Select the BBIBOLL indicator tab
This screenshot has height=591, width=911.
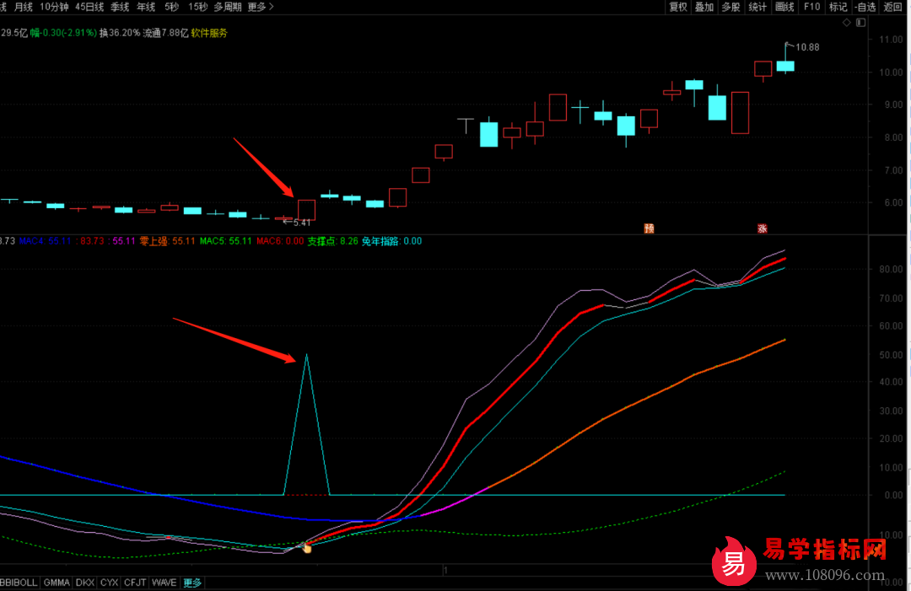click(x=19, y=583)
